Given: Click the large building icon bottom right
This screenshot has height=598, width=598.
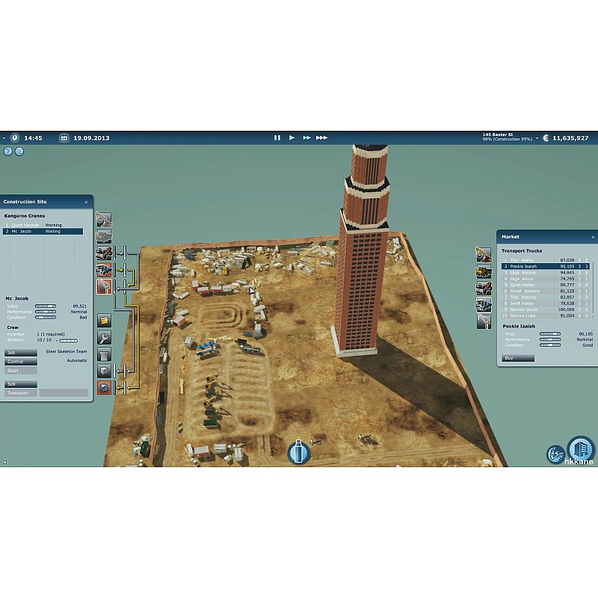Looking at the screenshot, I should 580,451.
